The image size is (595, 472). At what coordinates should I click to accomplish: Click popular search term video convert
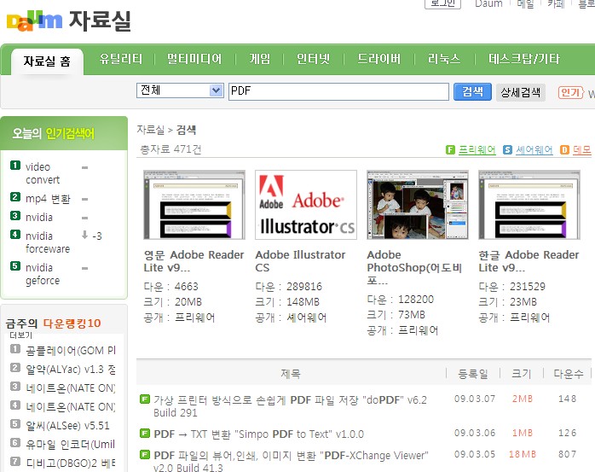click(43, 173)
